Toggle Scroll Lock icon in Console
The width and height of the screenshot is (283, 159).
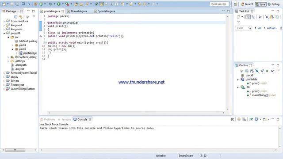244,119
